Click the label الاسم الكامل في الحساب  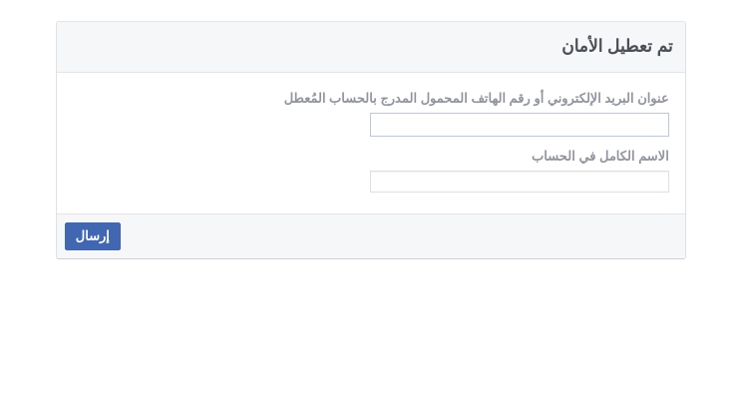[600, 156]
